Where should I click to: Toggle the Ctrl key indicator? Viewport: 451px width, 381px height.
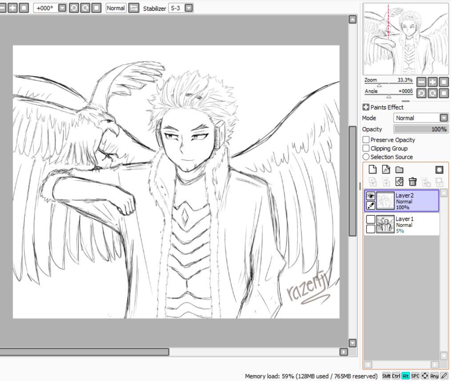pos(396,376)
